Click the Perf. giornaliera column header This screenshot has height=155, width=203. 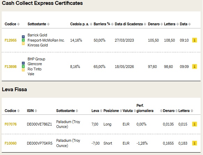(x=145, y=108)
